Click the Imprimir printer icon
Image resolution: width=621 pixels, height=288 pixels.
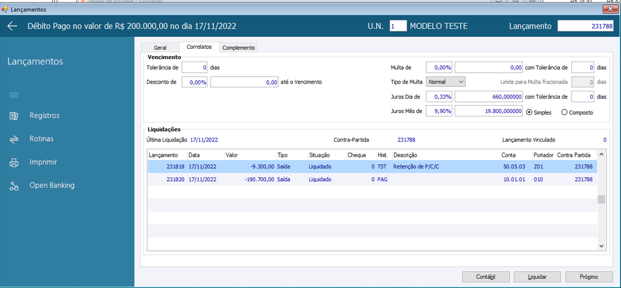[x=14, y=162]
